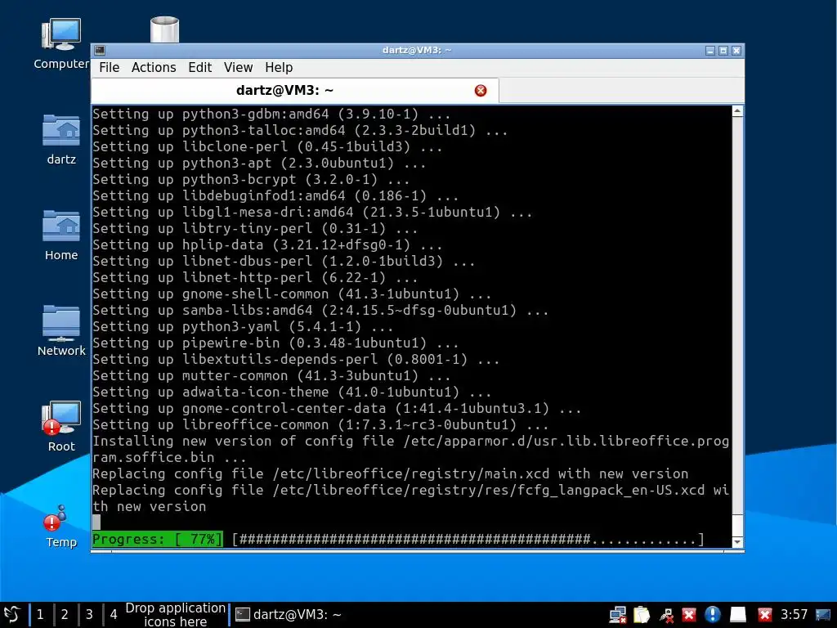Click the terminal window menu icon in title bar

click(x=100, y=50)
